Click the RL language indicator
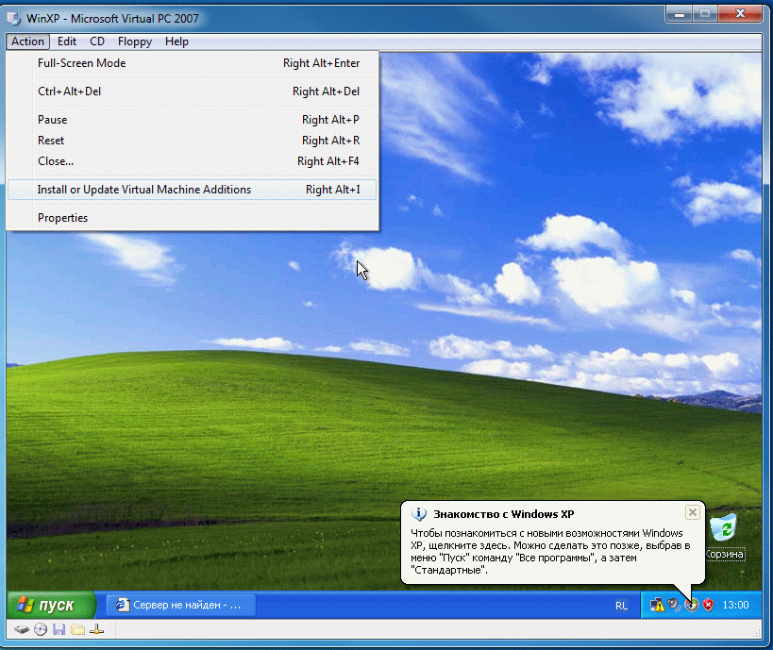 [x=621, y=606]
